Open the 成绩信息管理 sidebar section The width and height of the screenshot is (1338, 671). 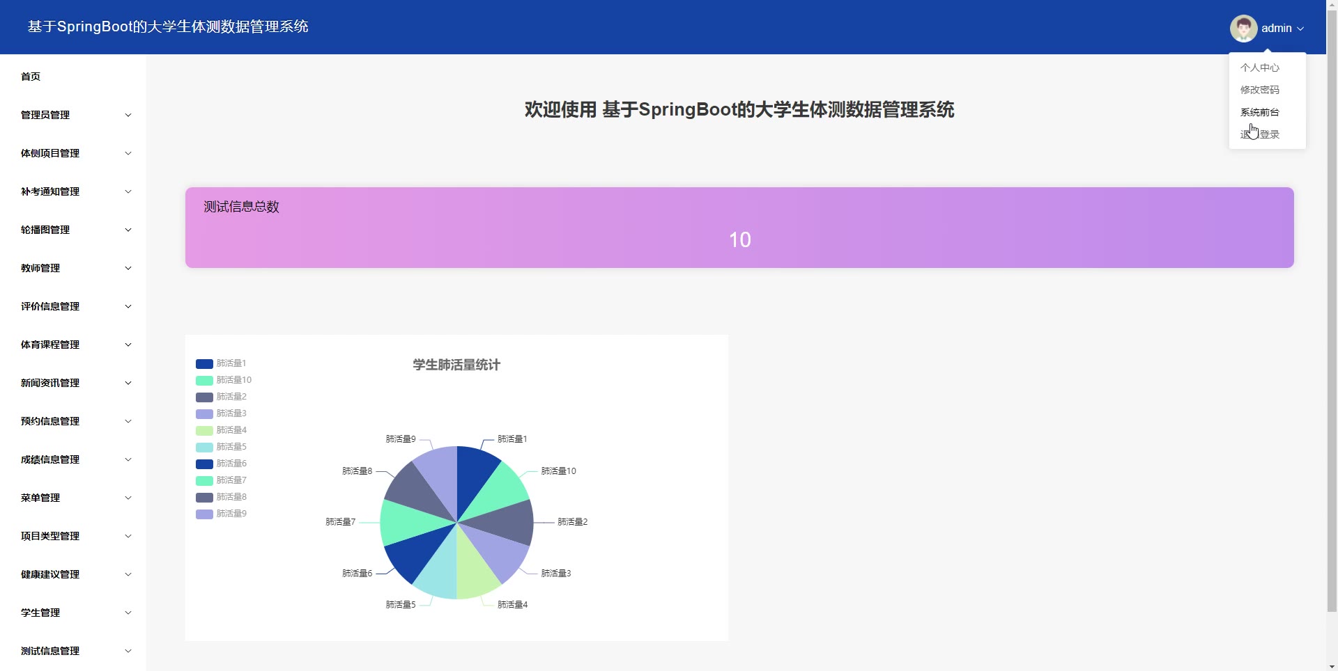click(x=73, y=459)
